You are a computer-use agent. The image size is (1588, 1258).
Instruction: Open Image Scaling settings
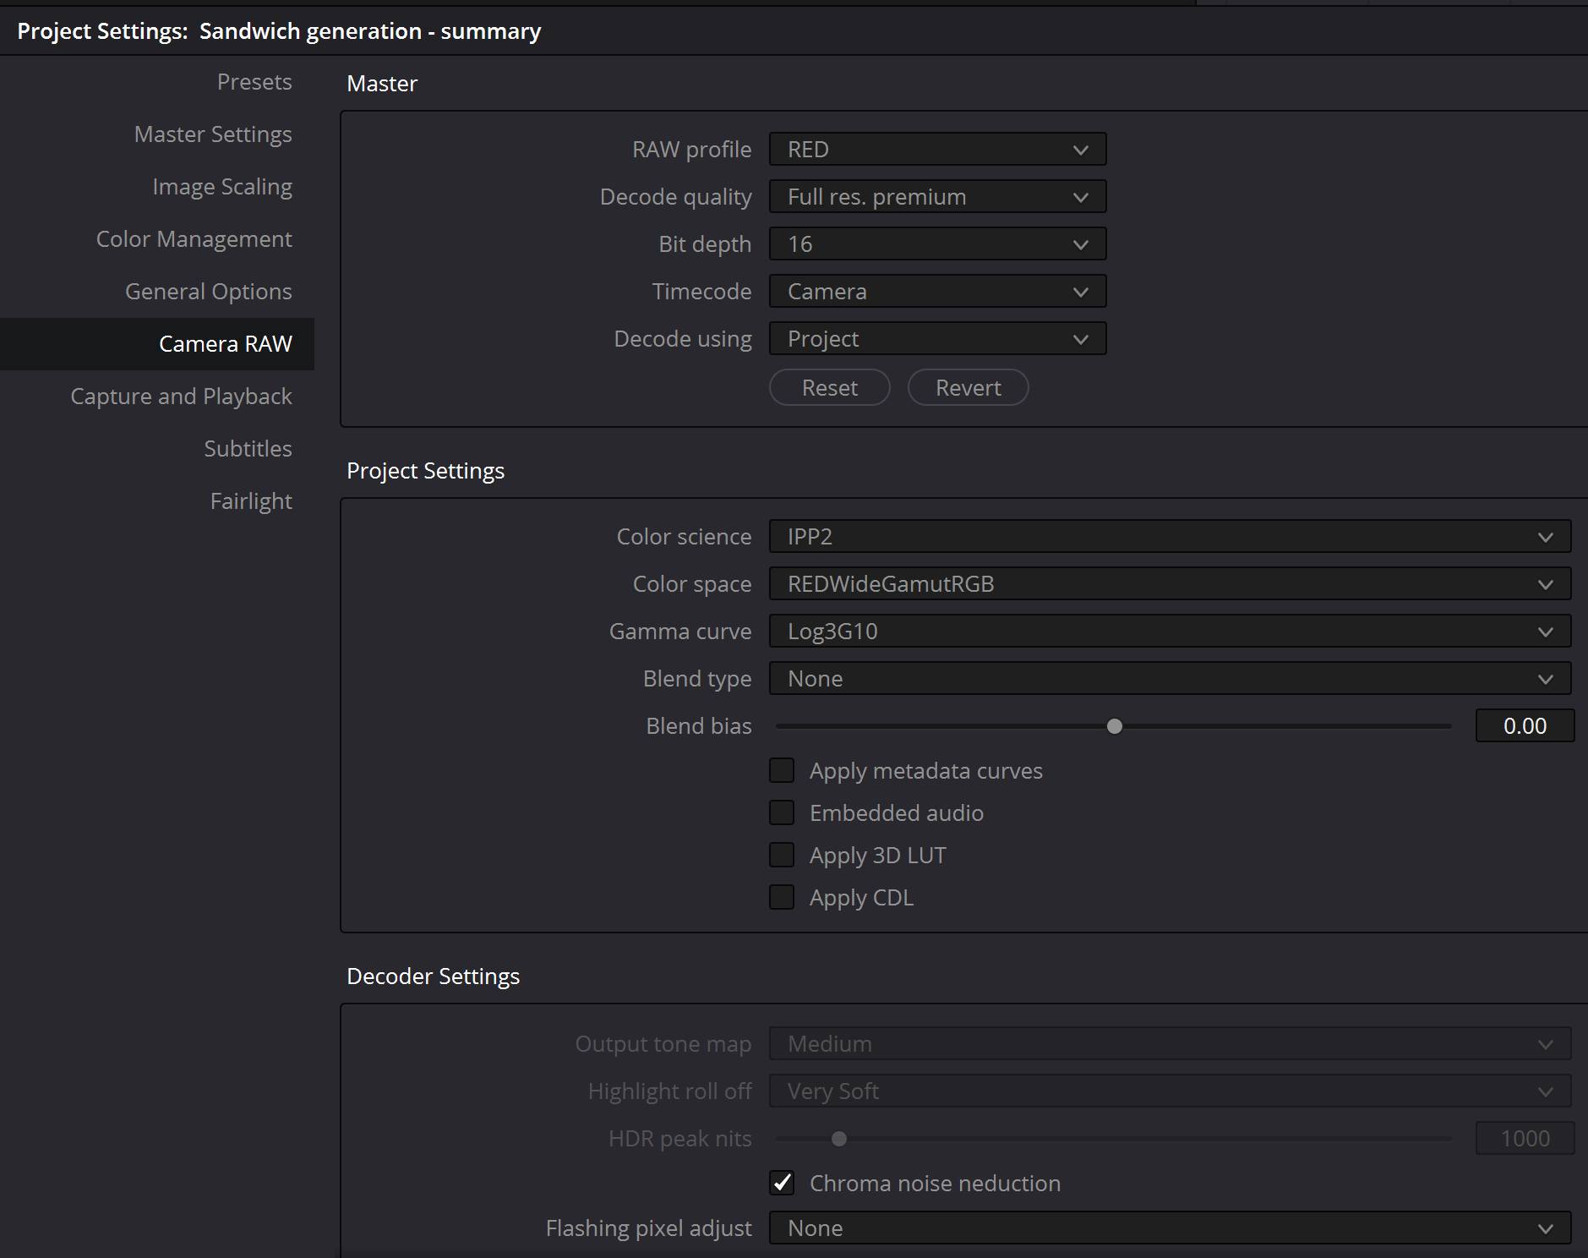[x=221, y=187]
